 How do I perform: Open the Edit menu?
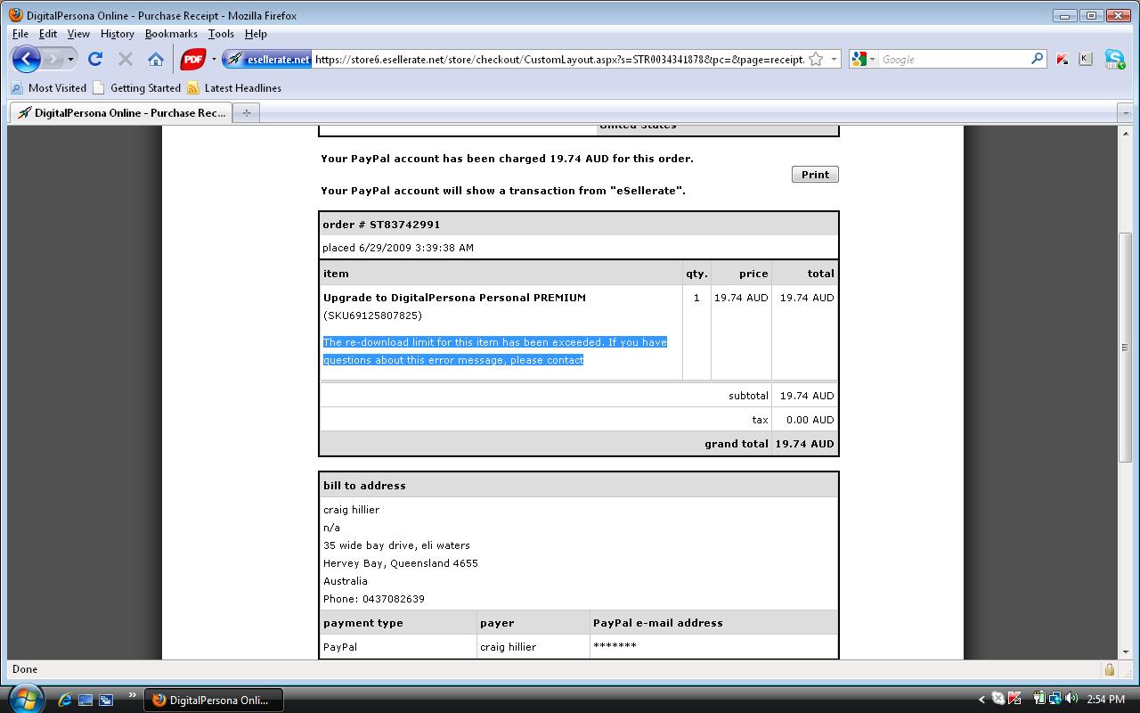(x=48, y=34)
